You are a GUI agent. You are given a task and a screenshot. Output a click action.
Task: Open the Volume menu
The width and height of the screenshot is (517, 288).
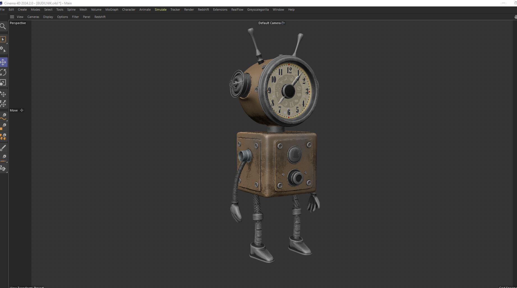click(x=96, y=10)
